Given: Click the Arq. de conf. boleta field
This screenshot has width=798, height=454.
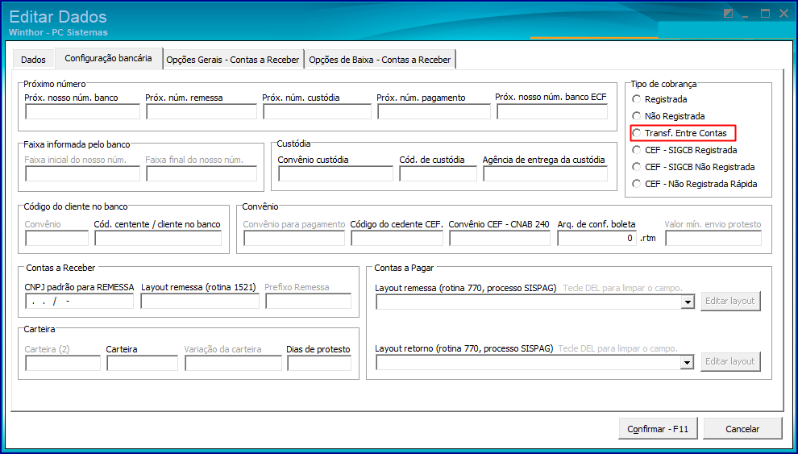Looking at the screenshot, I should click(x=597, y=238).
